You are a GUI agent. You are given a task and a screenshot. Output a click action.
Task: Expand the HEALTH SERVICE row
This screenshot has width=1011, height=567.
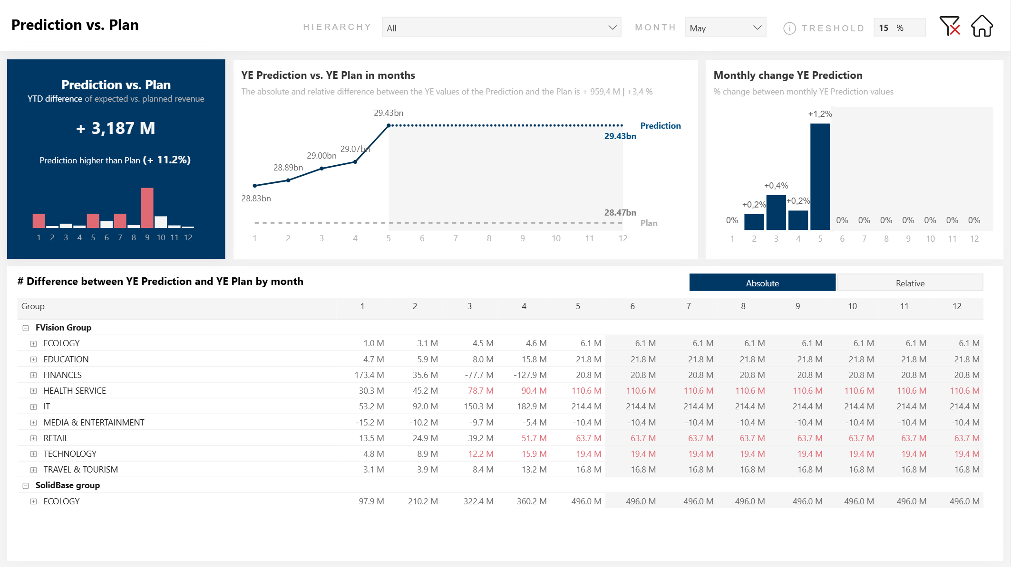33,390
